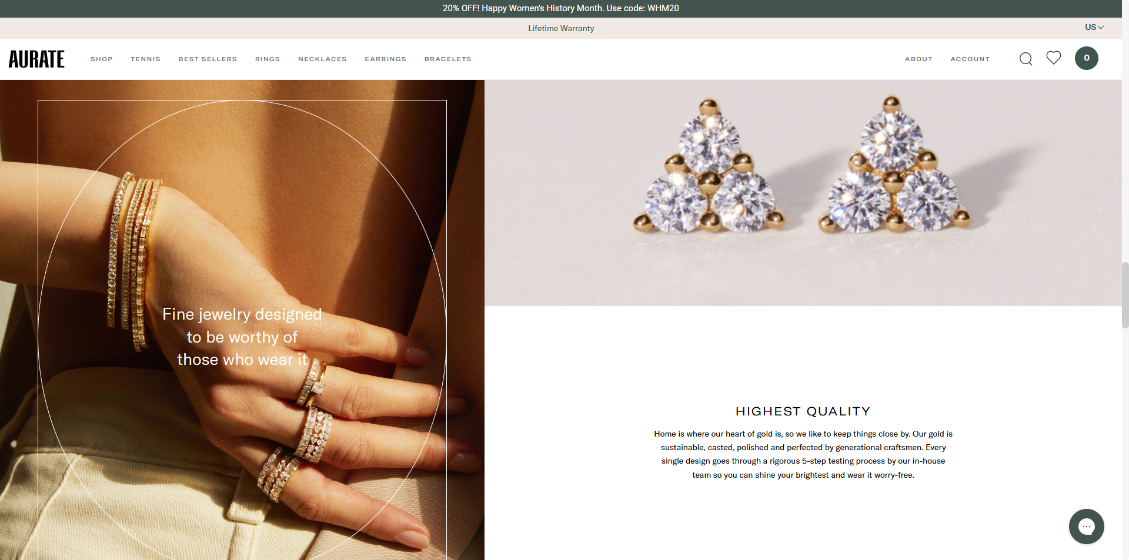The width and height of the screenshot is (1129, 560).
Task: Click the Lifetime Warranty notice
Action: [561, 28]
